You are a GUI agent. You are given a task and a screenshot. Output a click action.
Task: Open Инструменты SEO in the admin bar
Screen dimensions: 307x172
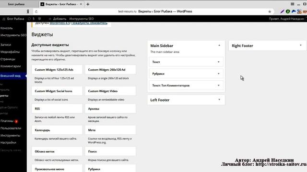82,19
